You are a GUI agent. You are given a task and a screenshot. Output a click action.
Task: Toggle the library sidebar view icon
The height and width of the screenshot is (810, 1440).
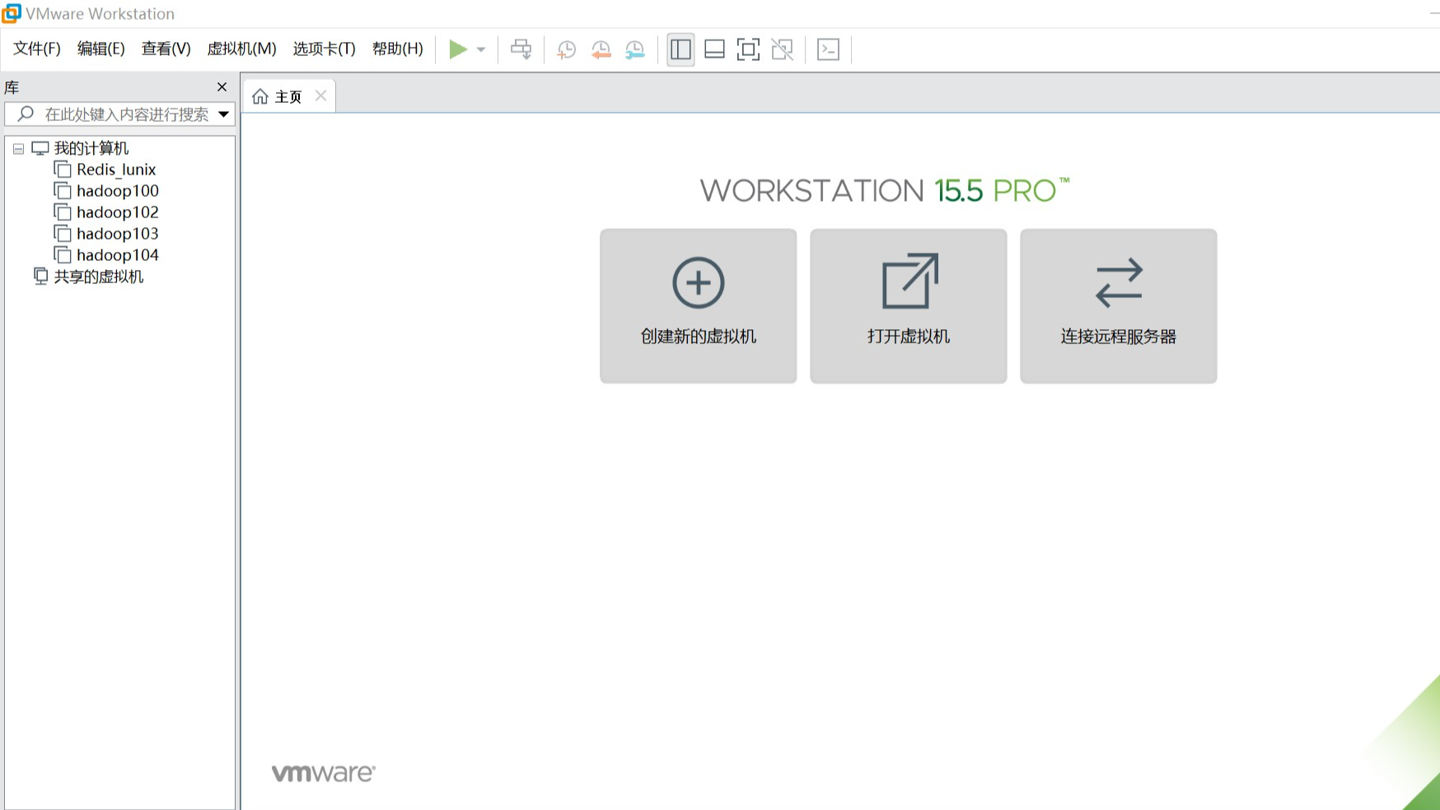[680, 49]
